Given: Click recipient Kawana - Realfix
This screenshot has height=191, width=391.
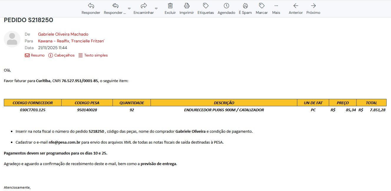Looking at the screenshot, I should coord(53,41).
